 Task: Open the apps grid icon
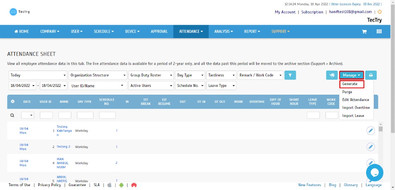379,31
